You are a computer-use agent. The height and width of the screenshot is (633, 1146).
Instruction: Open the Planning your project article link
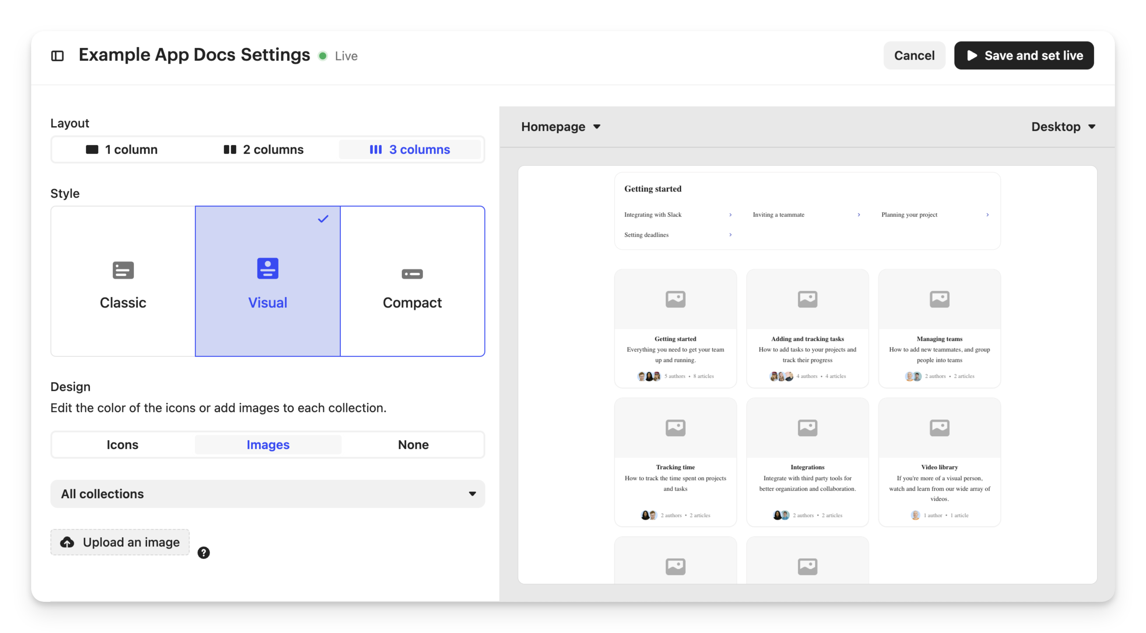[x=909, y=215]
